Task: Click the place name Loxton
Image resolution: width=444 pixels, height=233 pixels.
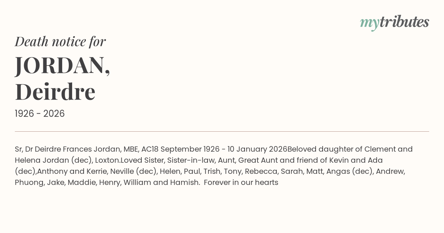Action: 107,161
